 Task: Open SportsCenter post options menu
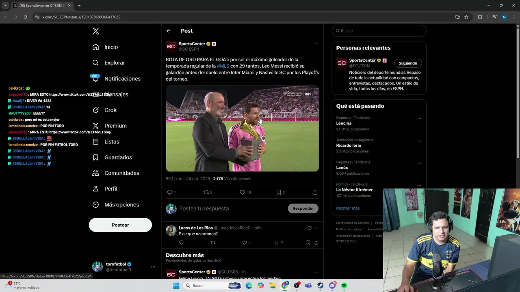tap(316, 44)
